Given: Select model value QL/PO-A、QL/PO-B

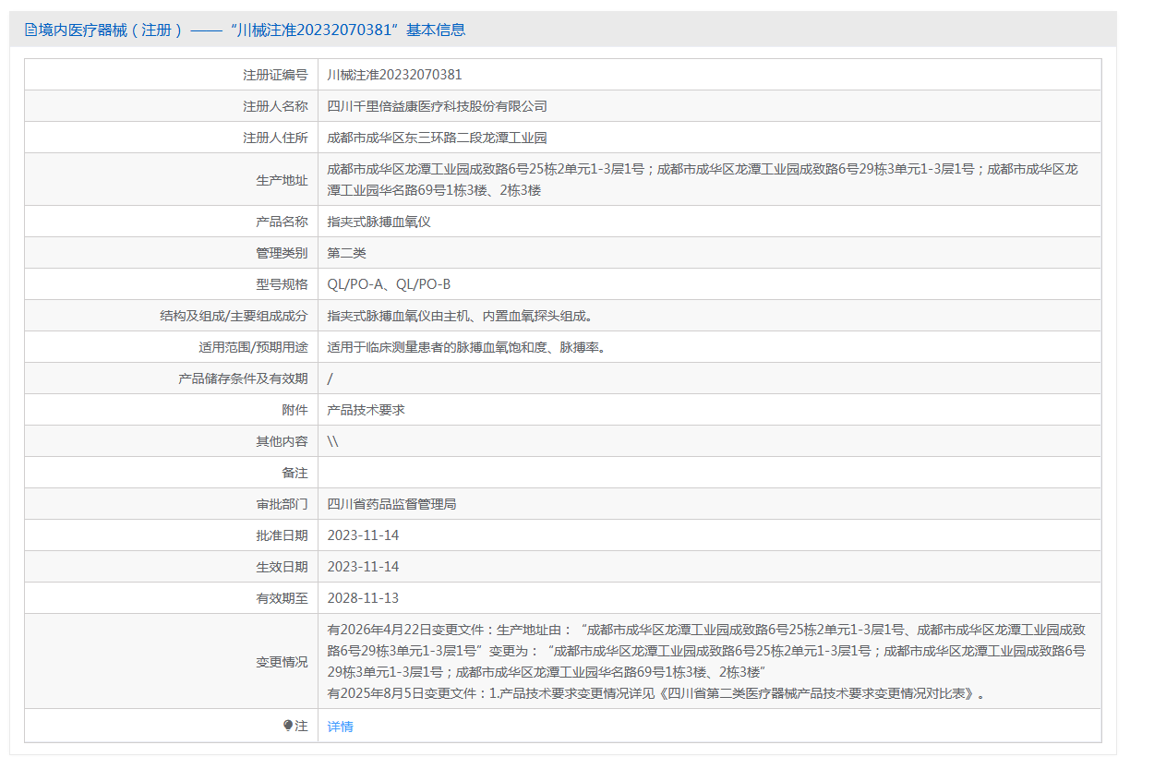Looking at the screenshot, I should click(389, 284).
